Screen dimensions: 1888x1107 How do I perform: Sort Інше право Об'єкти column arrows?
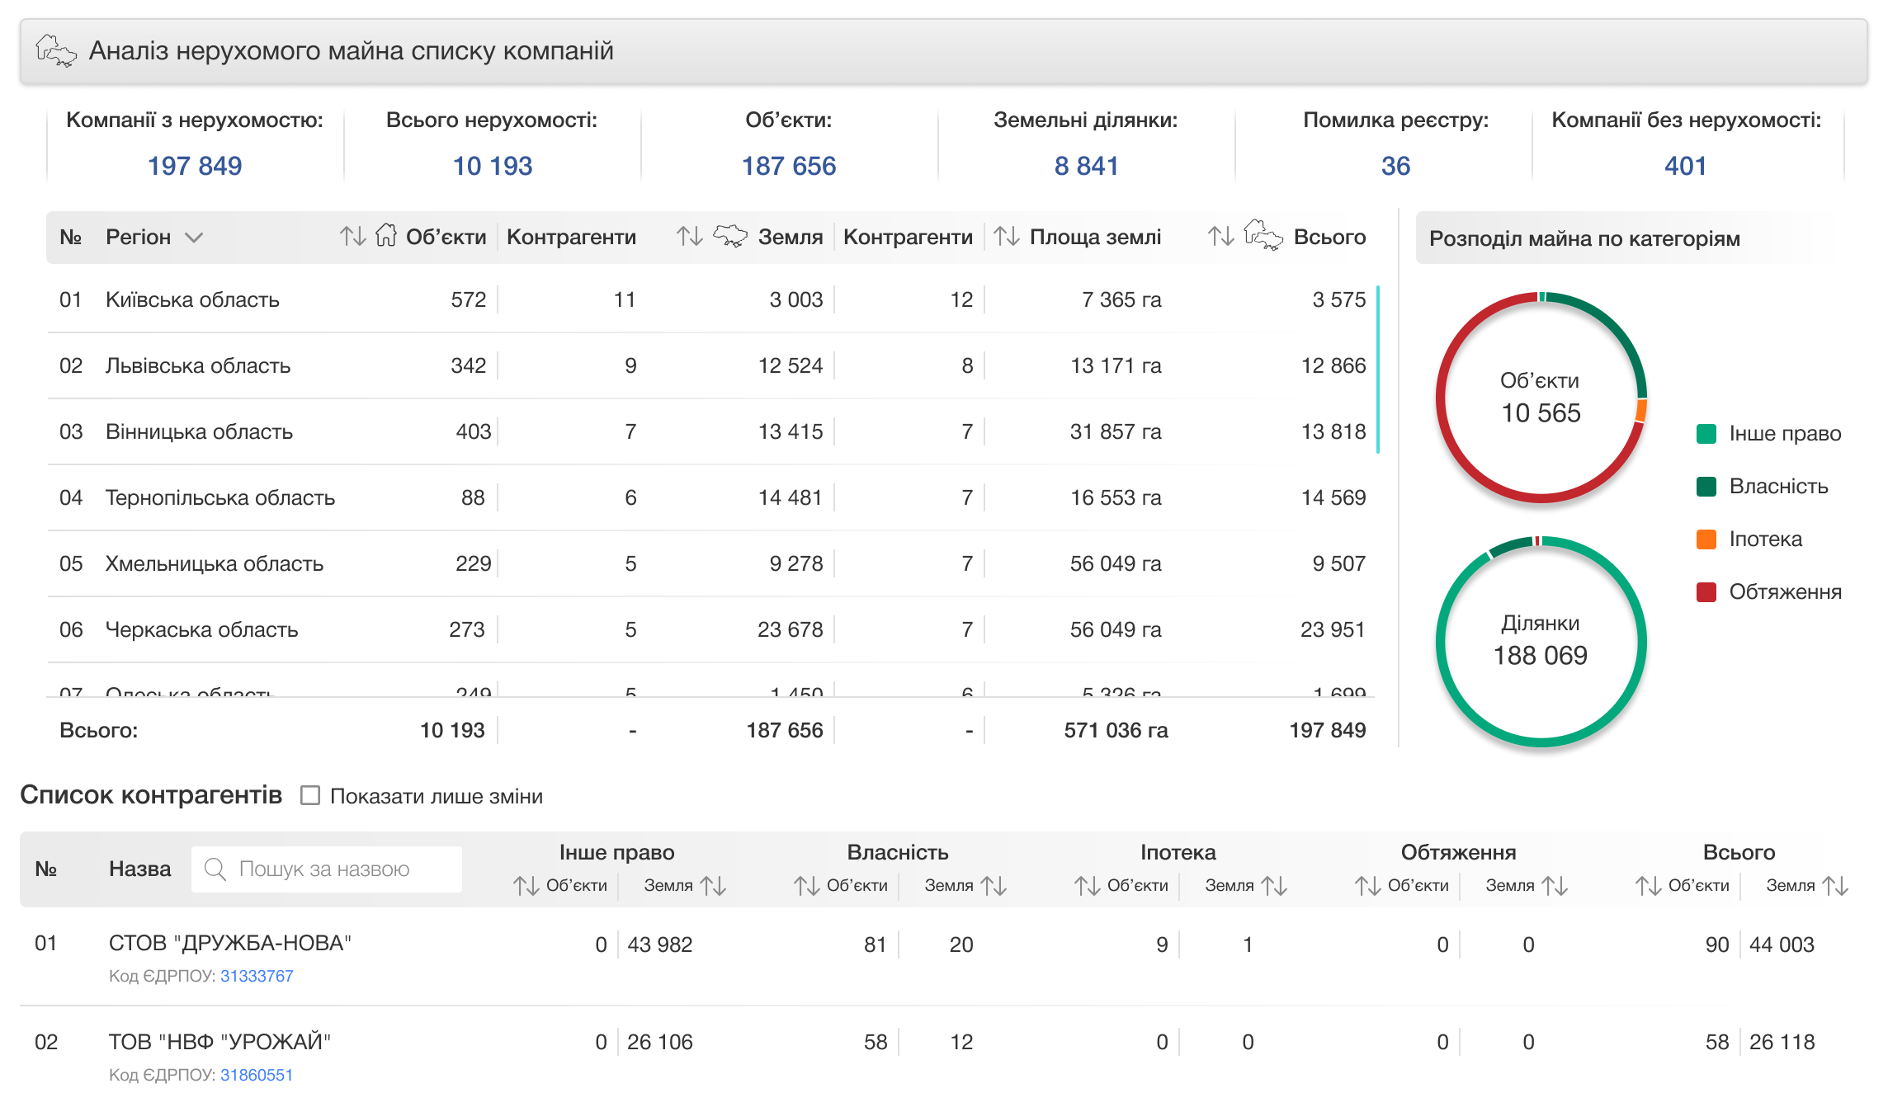526,886
